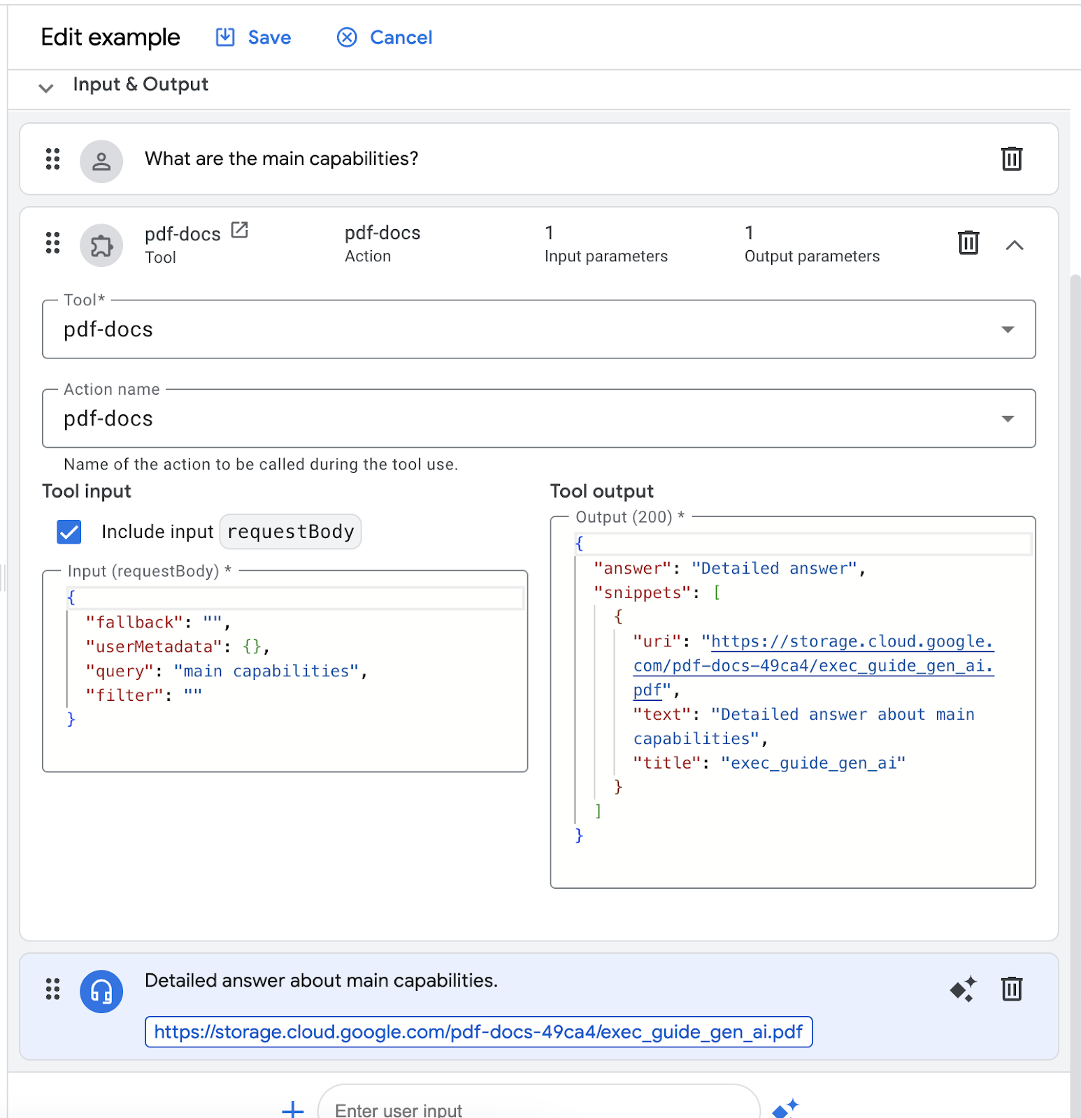Grab the drag handle of the pdf-docs tool row
The width and height of the screenshot is (1081, 1118).
(52, 243)
